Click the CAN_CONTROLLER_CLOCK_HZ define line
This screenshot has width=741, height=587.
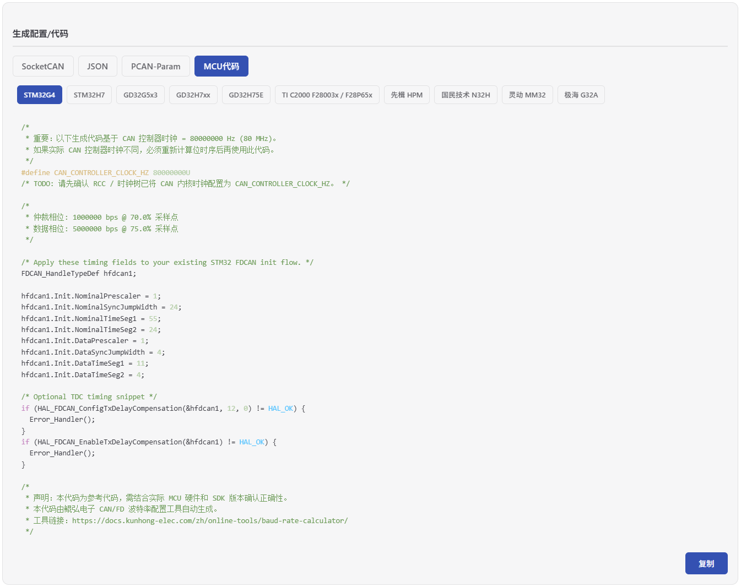(x=106, y=172)
